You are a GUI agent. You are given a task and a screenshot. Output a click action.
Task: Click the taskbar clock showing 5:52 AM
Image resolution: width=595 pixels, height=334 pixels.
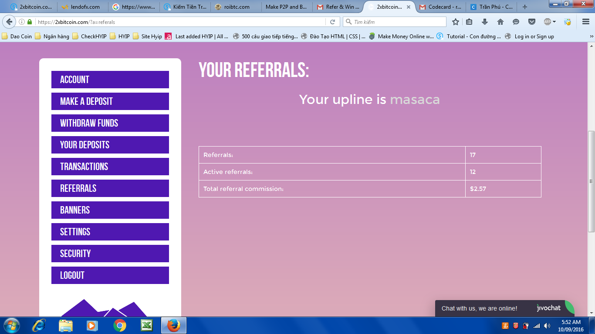[x=571, y=326]
